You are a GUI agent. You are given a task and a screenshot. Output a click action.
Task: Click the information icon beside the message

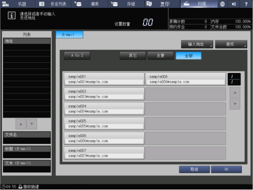12,16
